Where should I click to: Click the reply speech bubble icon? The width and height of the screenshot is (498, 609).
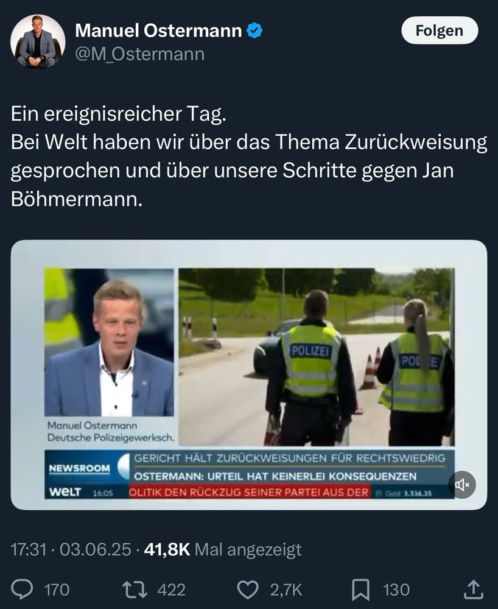click(x=22, y=589)
